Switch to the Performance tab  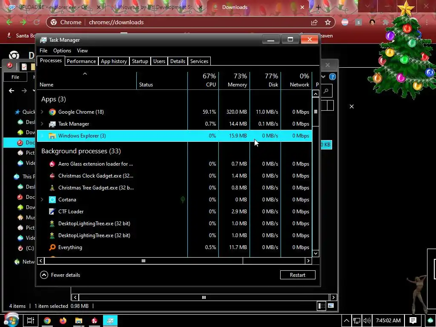pyautogui.click(x=81, y=61)
